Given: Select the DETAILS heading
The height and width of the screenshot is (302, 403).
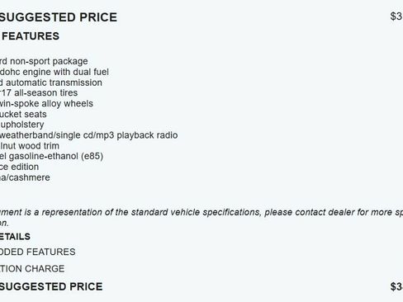Looking at the screenshot, I should (15, 237).
